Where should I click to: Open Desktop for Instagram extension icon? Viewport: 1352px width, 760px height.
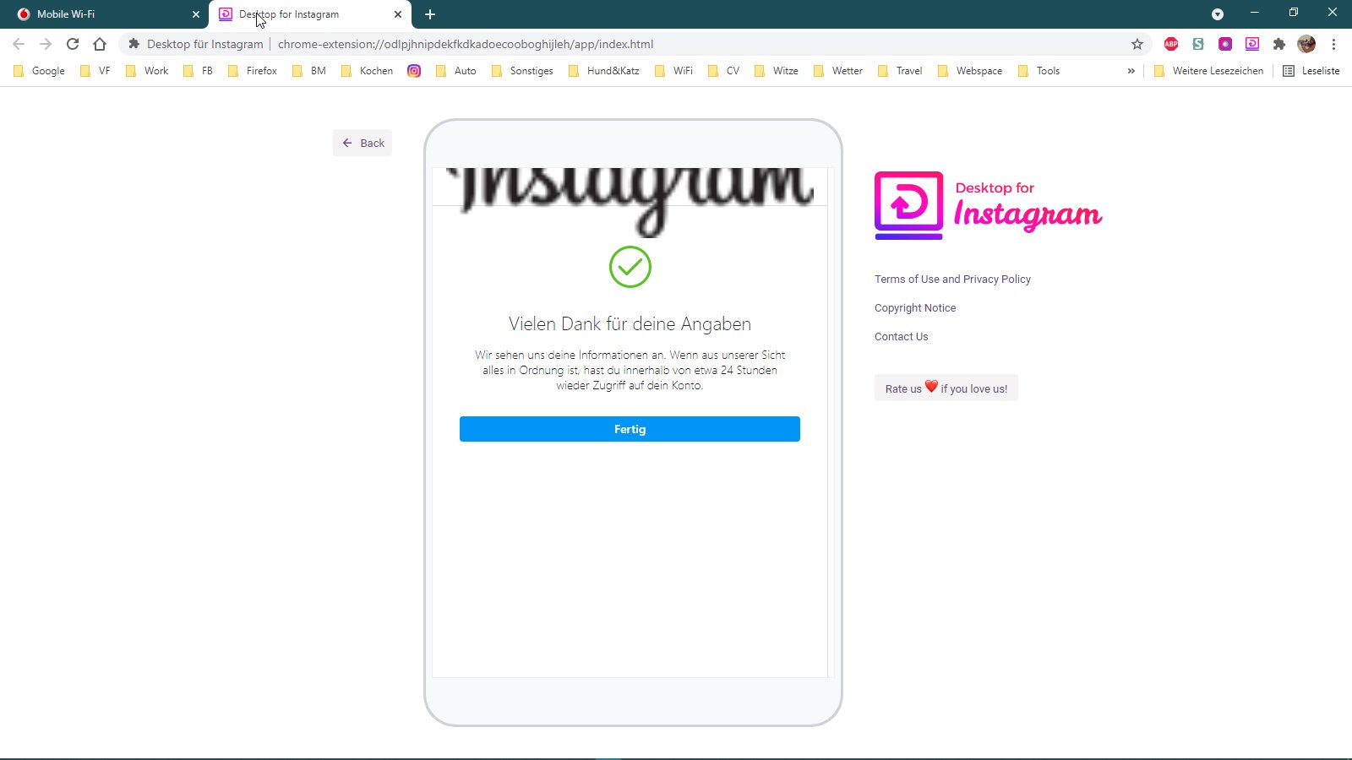pyautogui.click(x=1252, y=44)
